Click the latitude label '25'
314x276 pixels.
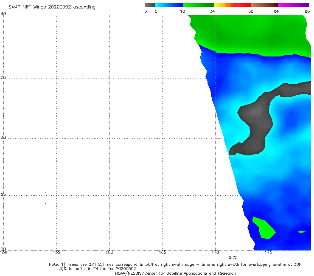(3, 194)
